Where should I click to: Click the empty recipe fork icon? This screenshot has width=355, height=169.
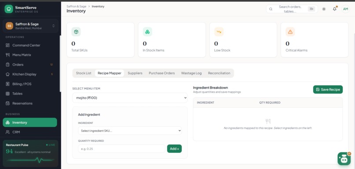268,122
